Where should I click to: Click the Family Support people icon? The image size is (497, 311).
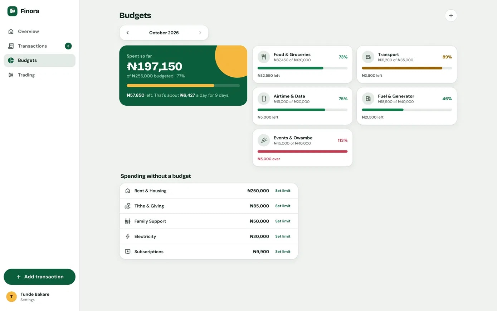pos(128,221)
